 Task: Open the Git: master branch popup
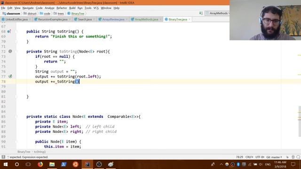(x=274, y=157)
